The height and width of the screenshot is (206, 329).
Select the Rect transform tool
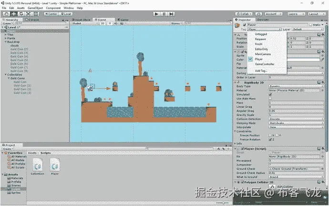tap(36, 14)
